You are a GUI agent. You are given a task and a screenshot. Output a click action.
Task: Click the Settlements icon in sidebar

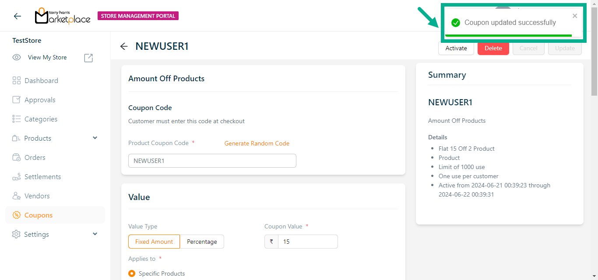tap(17, 176)
